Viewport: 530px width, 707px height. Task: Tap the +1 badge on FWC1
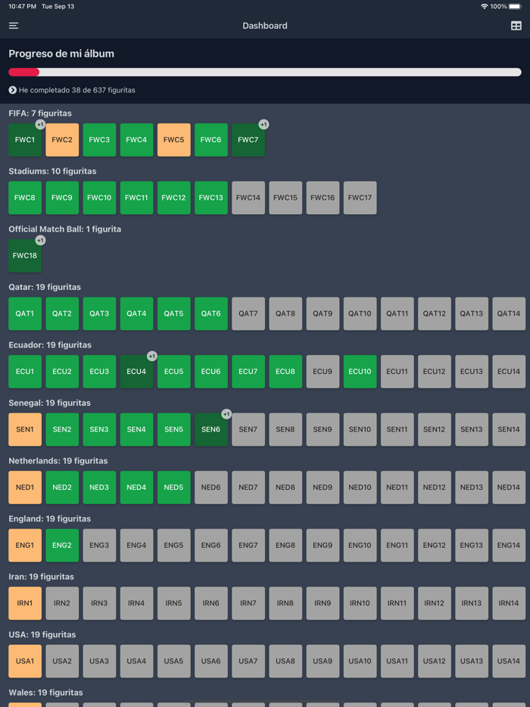coord(40,124)
